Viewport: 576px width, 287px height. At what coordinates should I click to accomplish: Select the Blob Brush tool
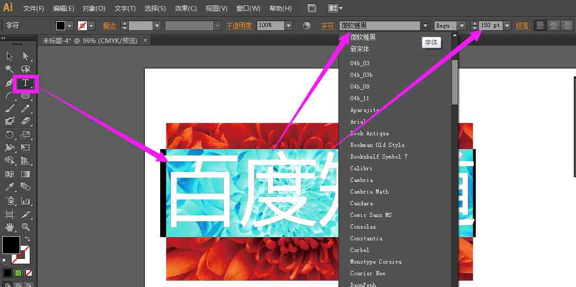point(10,121)
